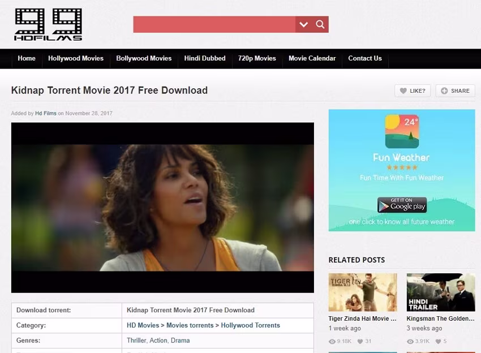Click the RELATED POSTS heading
This screenshot has height=353, width=481.
coord(357,260)
